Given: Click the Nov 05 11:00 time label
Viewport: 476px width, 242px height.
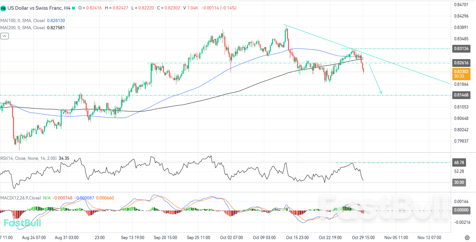Looking at the screenshot, I should 396,237.
